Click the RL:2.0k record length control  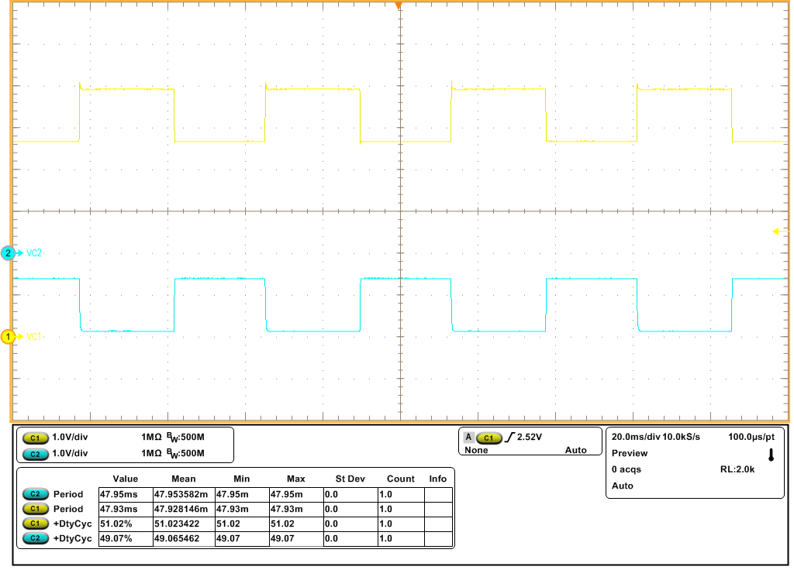coord(738,469)
